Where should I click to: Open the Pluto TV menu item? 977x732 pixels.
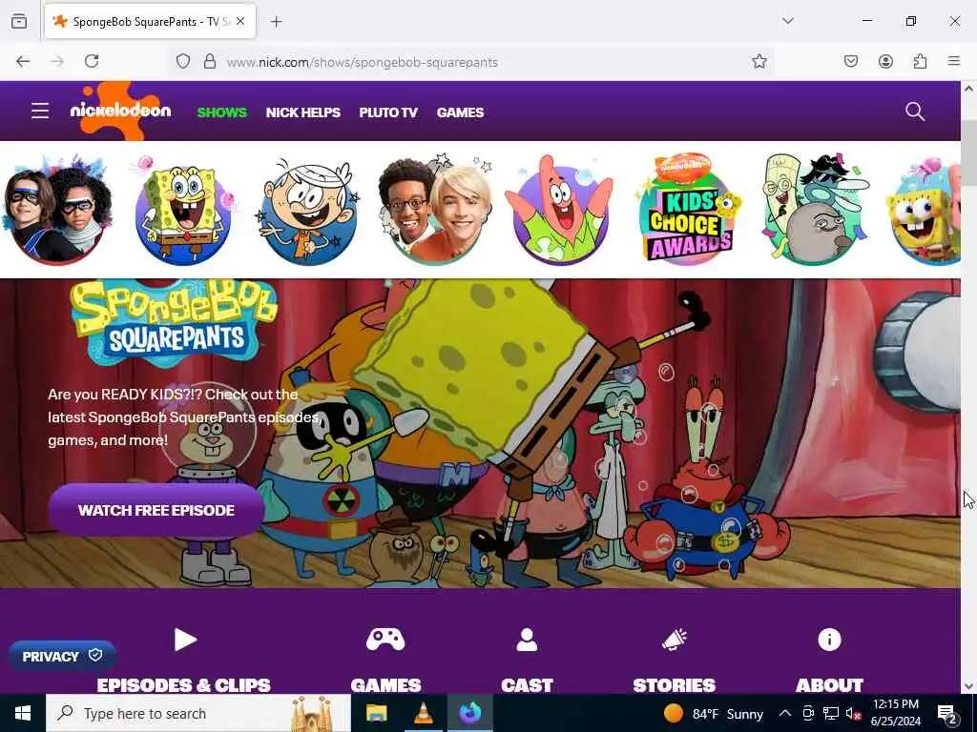pos(388,112)
